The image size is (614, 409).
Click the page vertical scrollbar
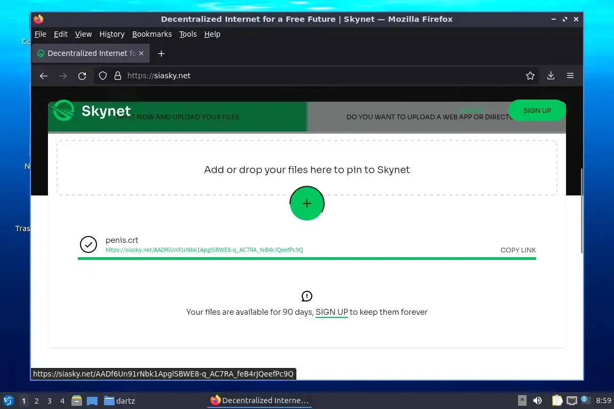581,211
